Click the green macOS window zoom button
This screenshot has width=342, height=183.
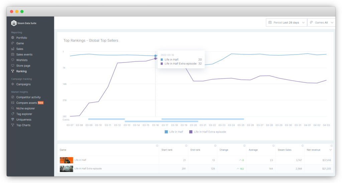pyautogui.click(x=22, y=12)
